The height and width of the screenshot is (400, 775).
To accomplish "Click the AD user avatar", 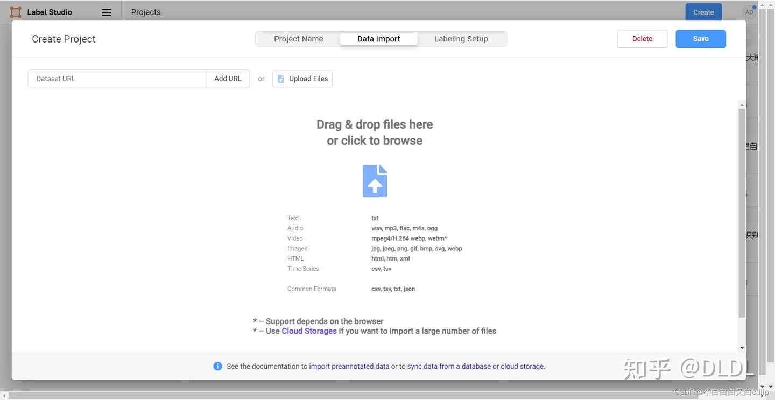I will pos(749,12).
